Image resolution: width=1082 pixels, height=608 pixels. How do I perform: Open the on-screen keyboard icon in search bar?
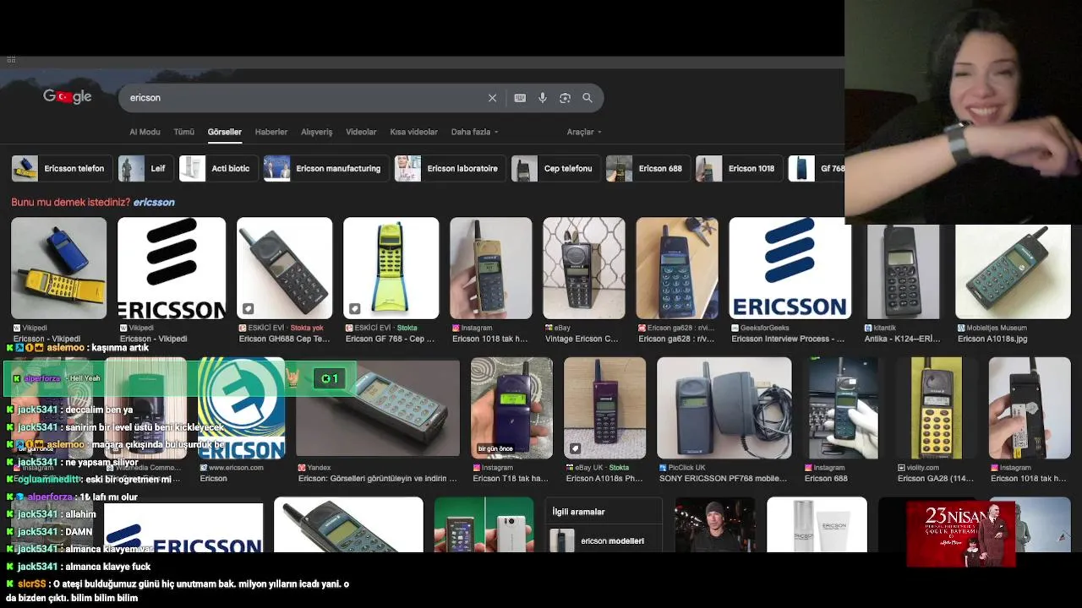coord(520,98)
